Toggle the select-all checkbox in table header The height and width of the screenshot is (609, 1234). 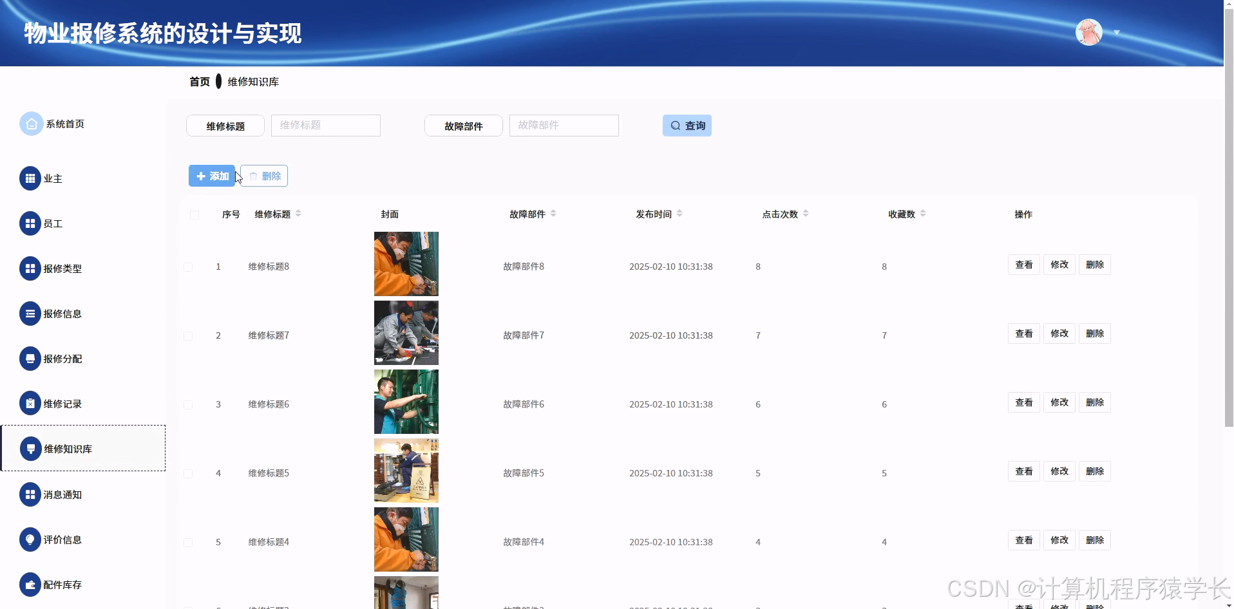coord(195,215)
